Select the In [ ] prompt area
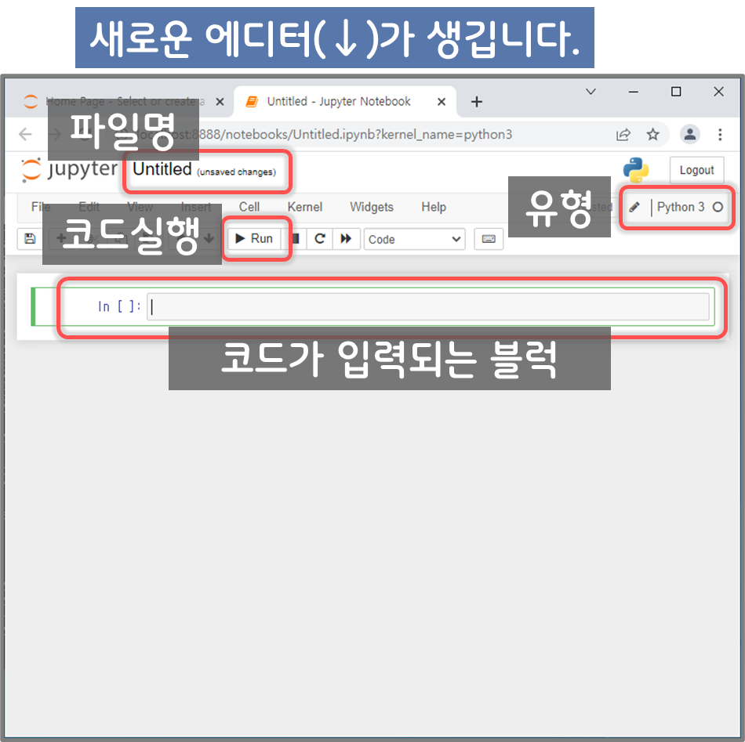Viewport: 745px width, 742px height. [119, 306]
